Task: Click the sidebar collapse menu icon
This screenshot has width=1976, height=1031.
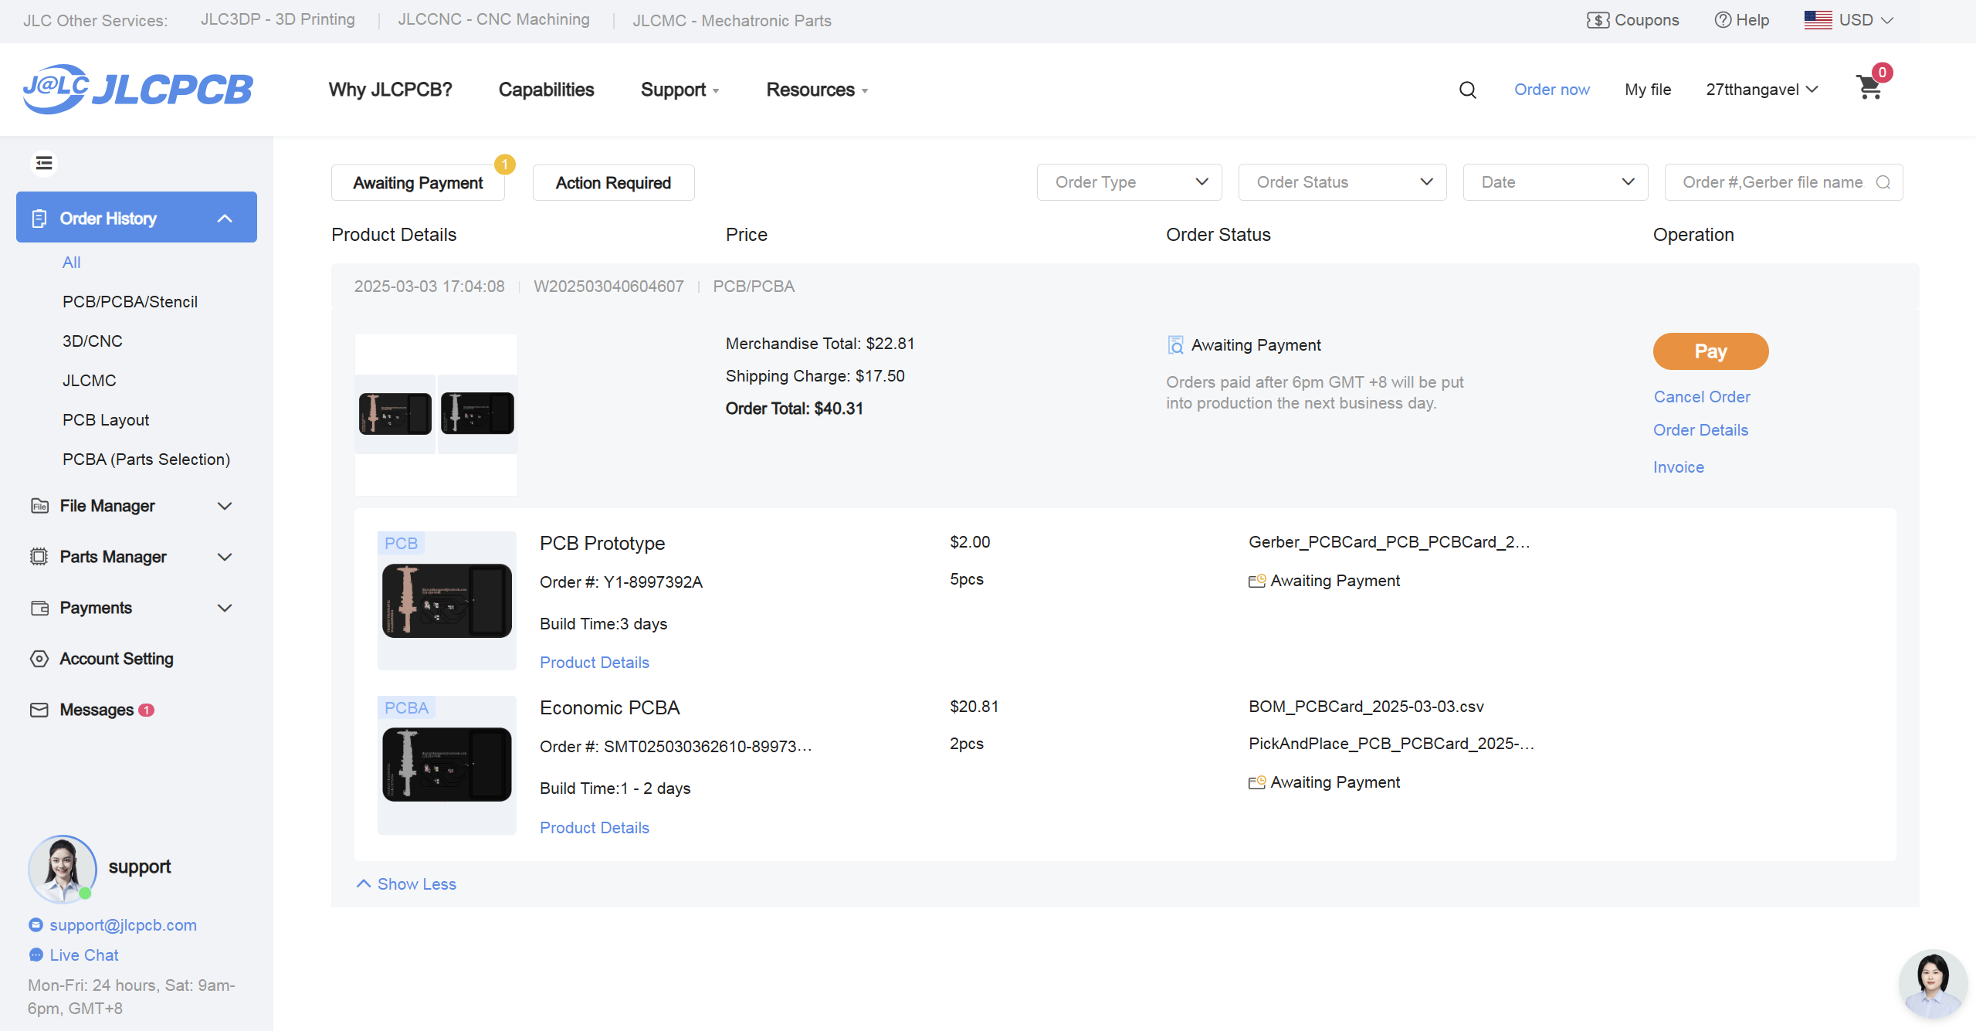Action: click(44, 163)
